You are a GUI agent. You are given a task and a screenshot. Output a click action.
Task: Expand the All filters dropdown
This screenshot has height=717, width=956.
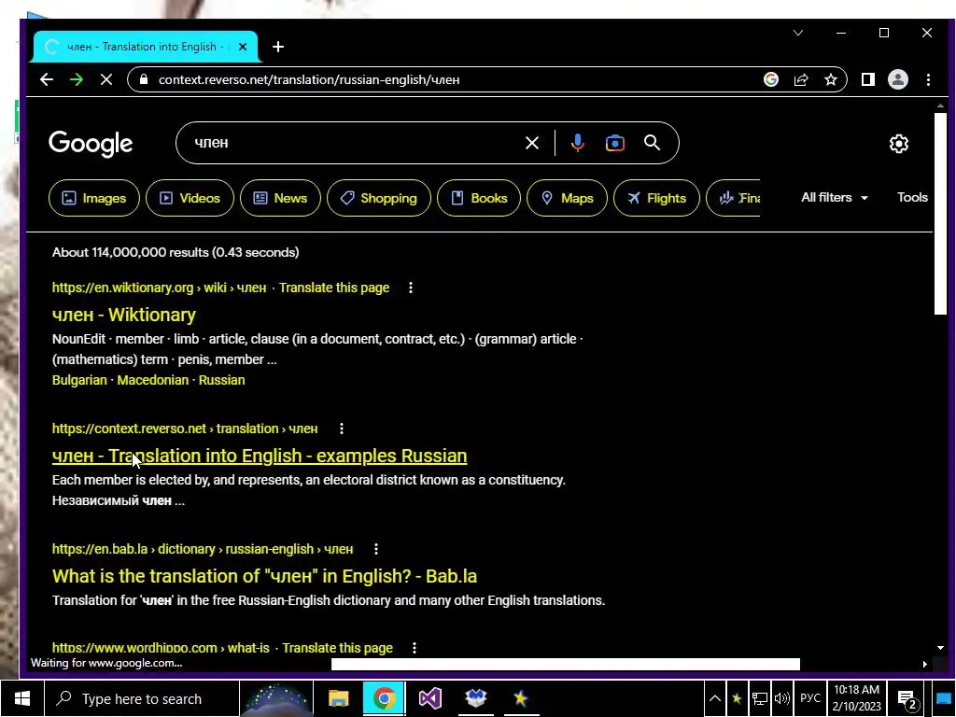pos(834,198)
